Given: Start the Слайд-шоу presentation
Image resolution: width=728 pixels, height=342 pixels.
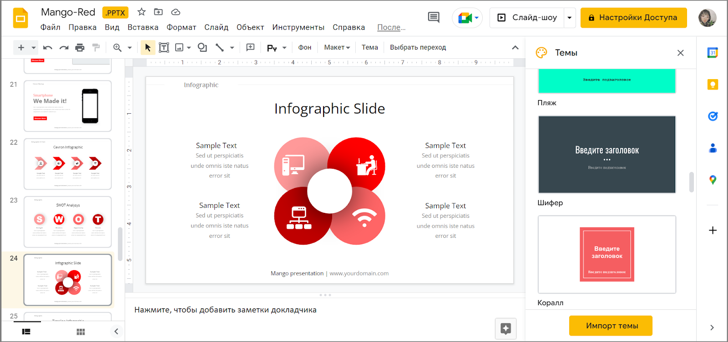Looking at the screenshot, I should 527,18.
